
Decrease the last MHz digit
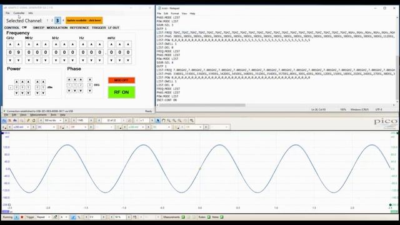point(46,61)
